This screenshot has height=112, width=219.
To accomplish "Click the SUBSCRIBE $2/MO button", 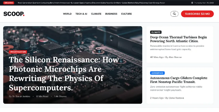I will [197, 14].
